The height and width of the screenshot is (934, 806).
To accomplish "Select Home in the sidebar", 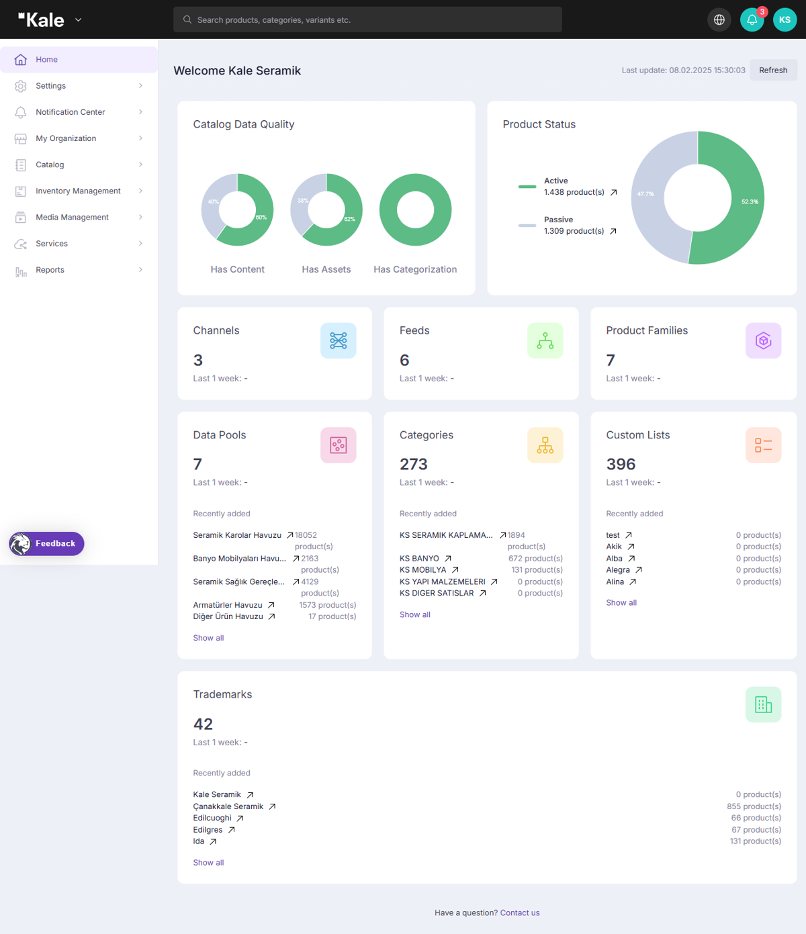I will pyautogui.click(x=79, y=60).
